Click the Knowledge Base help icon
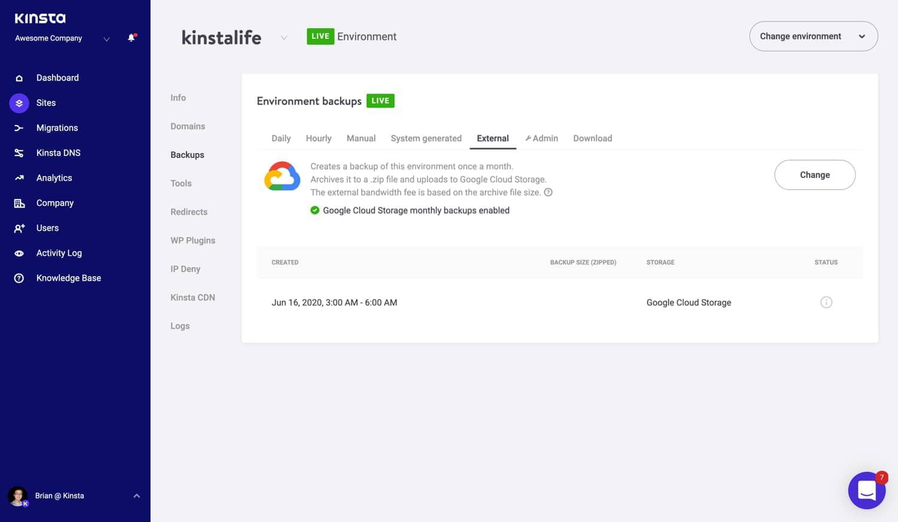Image resolution: width=898 pixels, height=522 pixels. coord(19,279)
